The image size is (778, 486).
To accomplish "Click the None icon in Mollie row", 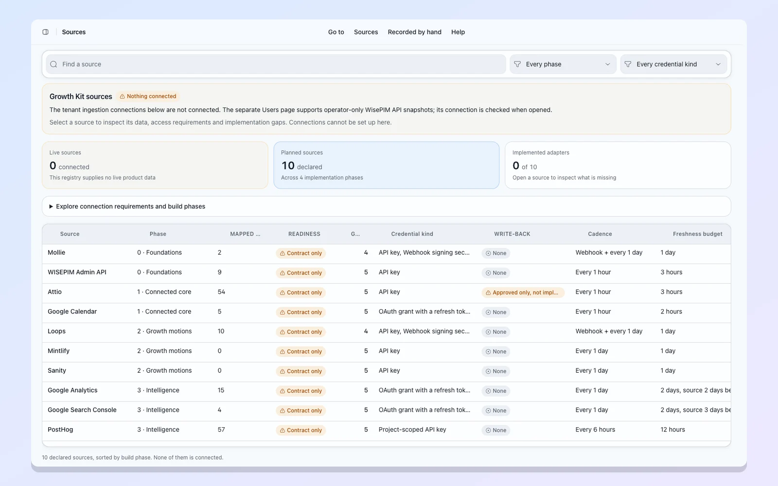I will point(488,253).
